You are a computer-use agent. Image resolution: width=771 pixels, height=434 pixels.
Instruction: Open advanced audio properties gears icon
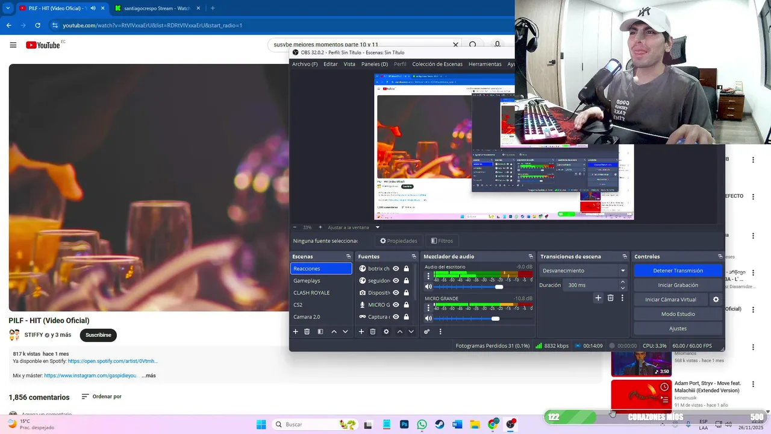pos(427,332)
